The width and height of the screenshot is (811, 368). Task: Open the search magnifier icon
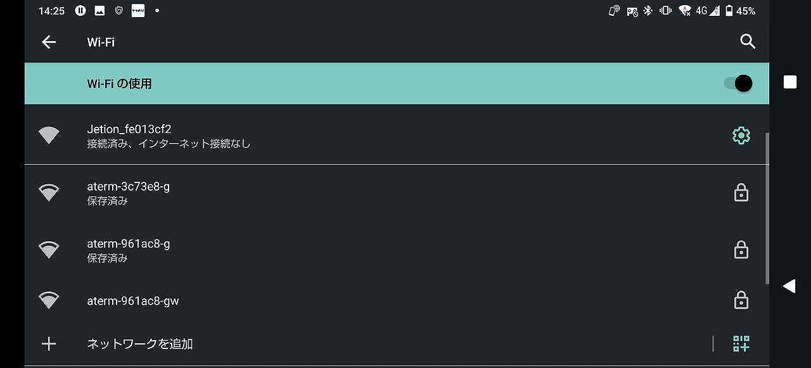tap(748, 42)
